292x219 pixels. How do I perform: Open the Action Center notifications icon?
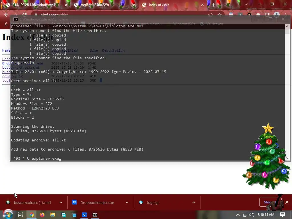tap(283, 215)
